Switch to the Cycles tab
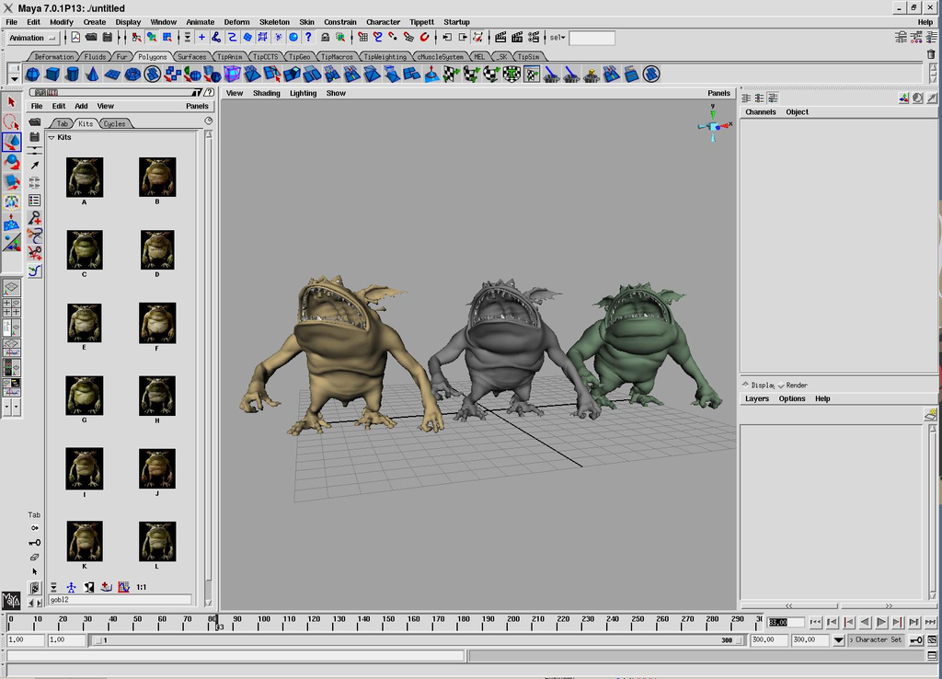Viewport: 942px width, 679px height. point(114,123)
